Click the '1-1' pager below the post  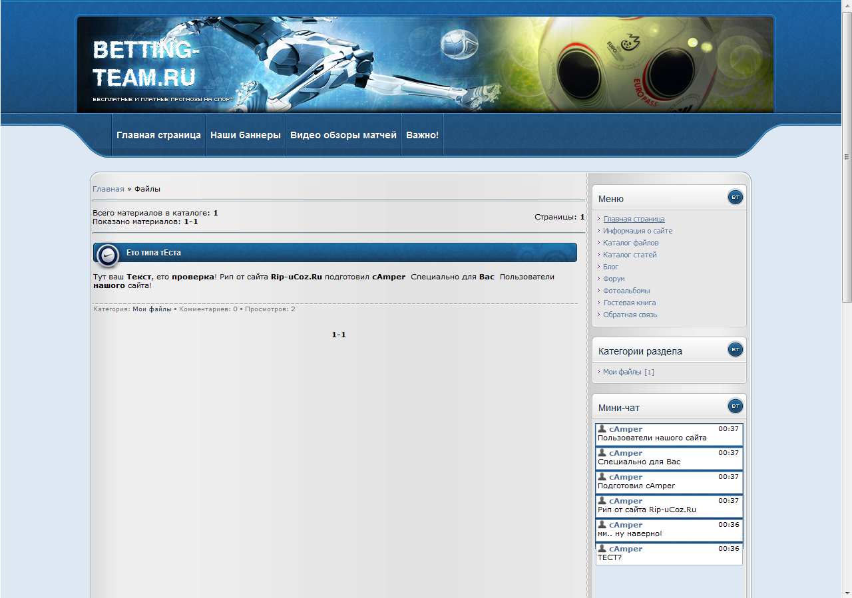[x=339, y=335]
